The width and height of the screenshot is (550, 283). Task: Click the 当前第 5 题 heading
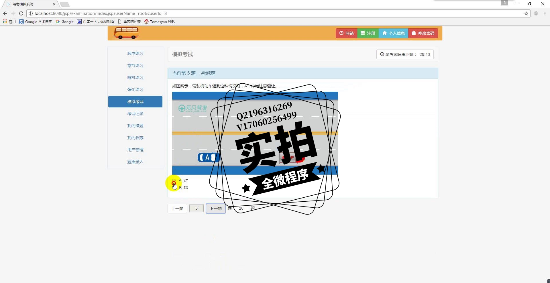point(184,73)
